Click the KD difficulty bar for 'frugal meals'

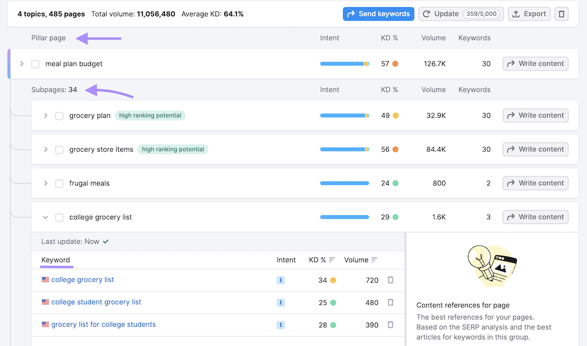(x=343, y=182)
